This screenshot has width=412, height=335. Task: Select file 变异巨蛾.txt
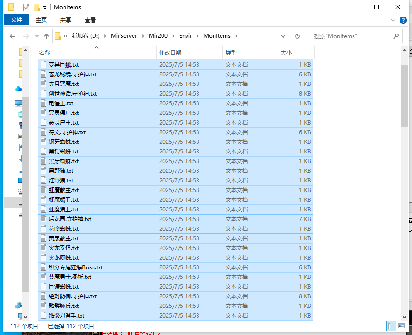[x=175, y=64]
